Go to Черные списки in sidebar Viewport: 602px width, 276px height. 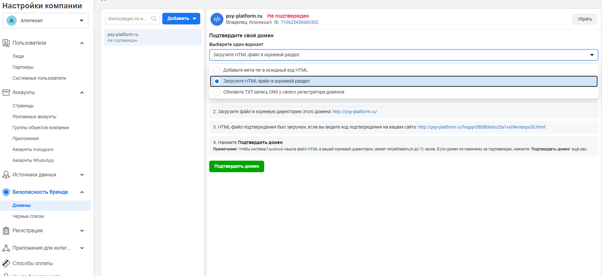coord(28,217)
